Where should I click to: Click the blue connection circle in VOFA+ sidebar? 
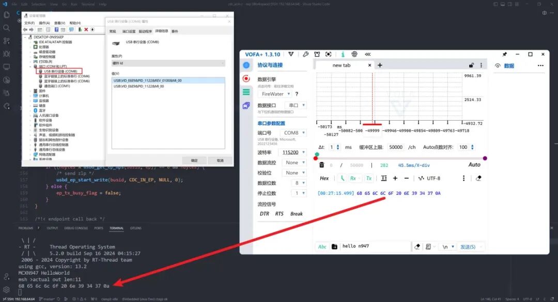click(246, 65)
